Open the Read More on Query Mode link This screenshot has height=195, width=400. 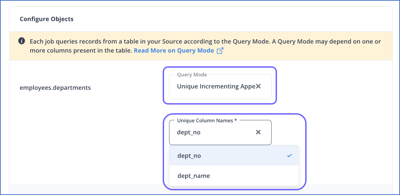pos(174,50)
